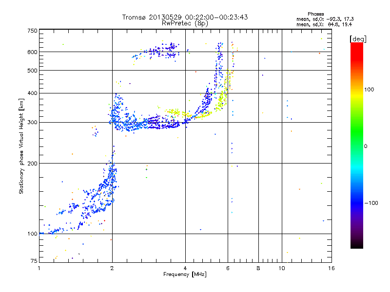Click the "mean, sd,O: -92.3, 17.3" line
Image resolution: width=390 pixels, height=292 pixels.
(x=325, y=19)
